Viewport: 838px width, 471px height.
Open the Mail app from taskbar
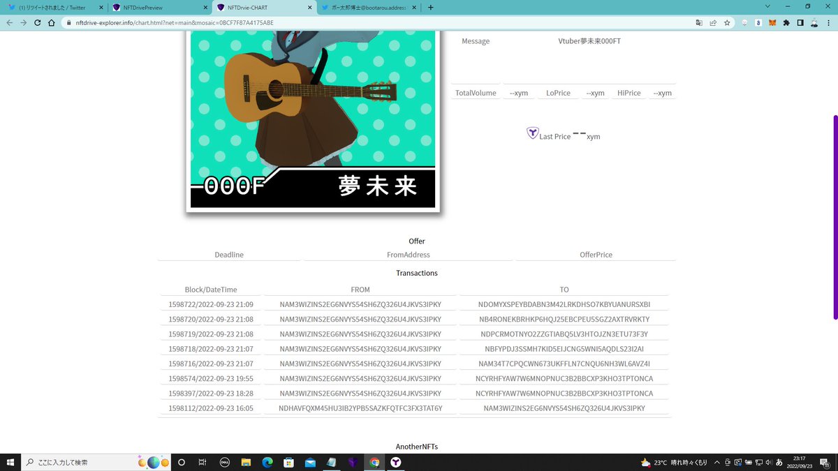point(310,462)
